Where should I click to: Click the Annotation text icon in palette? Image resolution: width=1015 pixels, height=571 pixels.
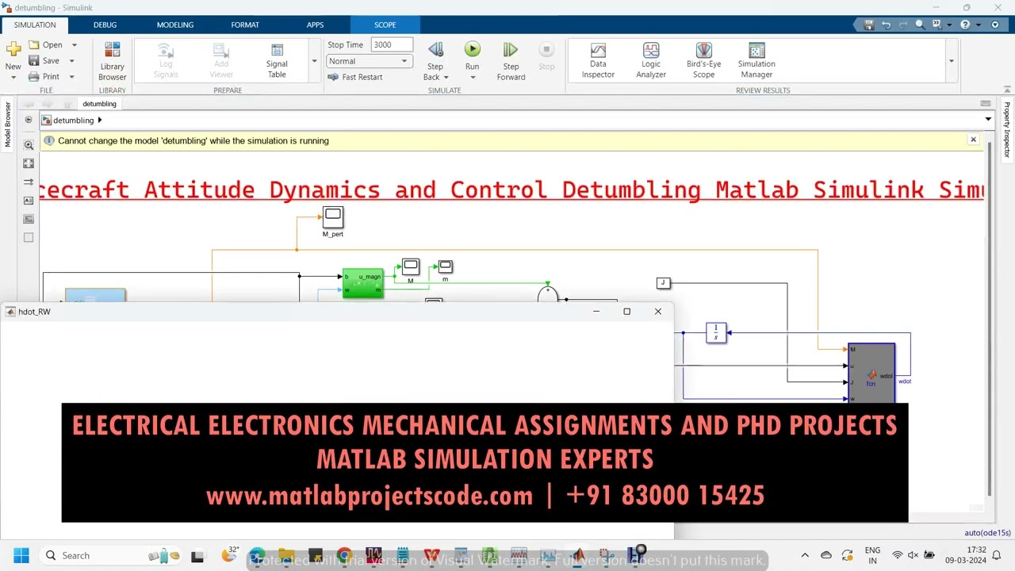(29, 201)
